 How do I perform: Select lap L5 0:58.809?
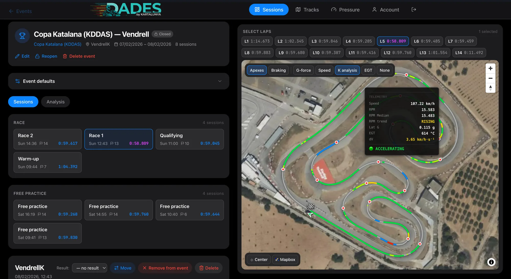pos(393,41)
